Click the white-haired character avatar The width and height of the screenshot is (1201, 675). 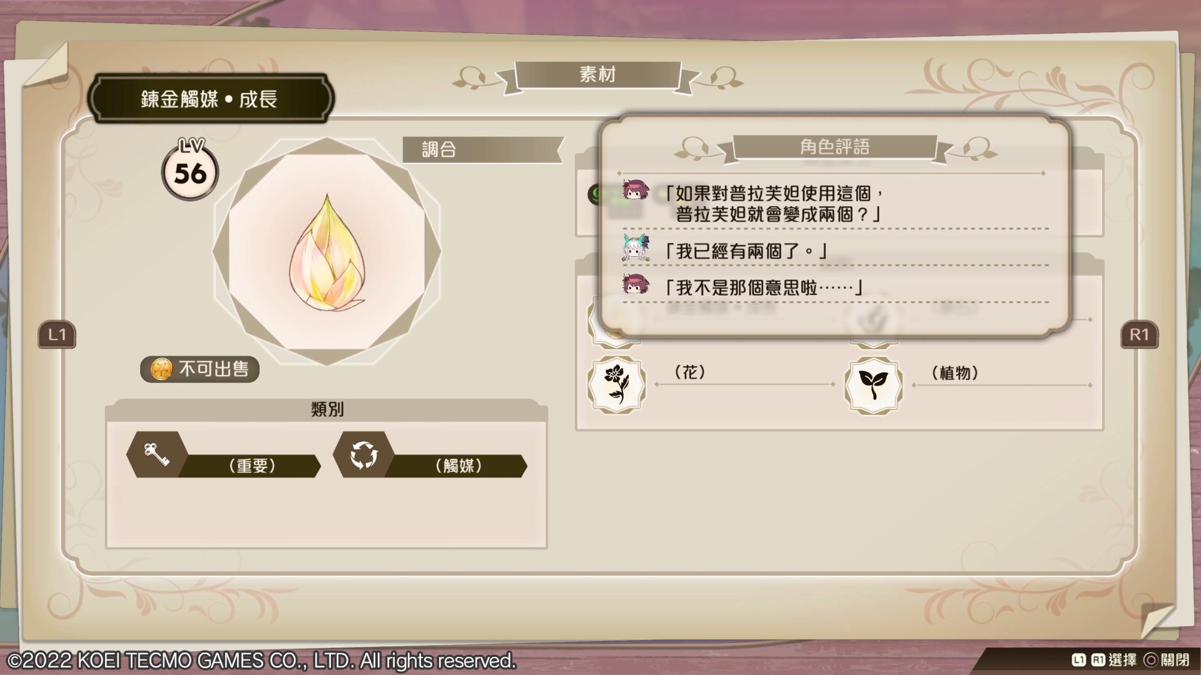(x=636, y=248)
